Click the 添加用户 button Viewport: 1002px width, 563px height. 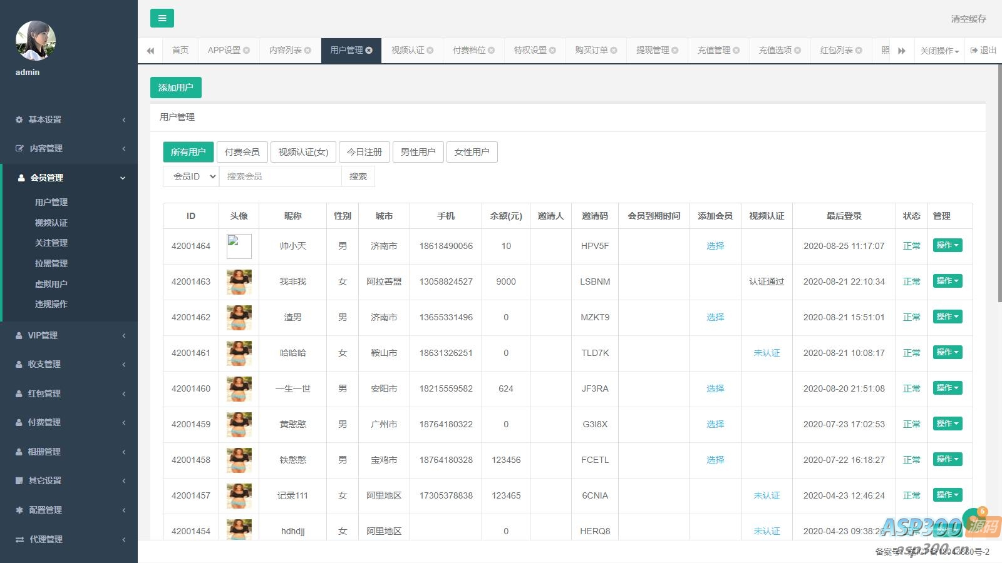(175, 88)
